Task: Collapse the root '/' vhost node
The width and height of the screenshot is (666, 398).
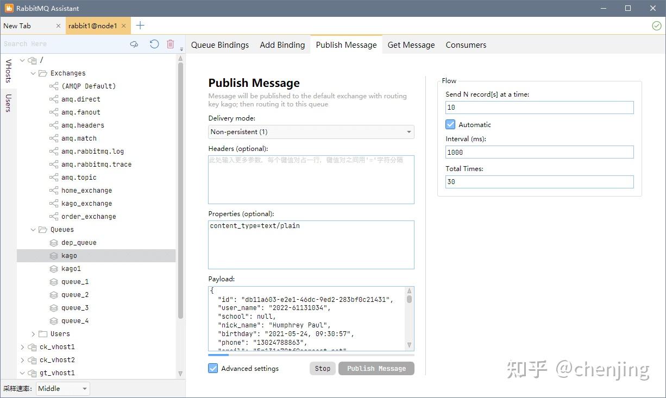Action: click(22, 60)
